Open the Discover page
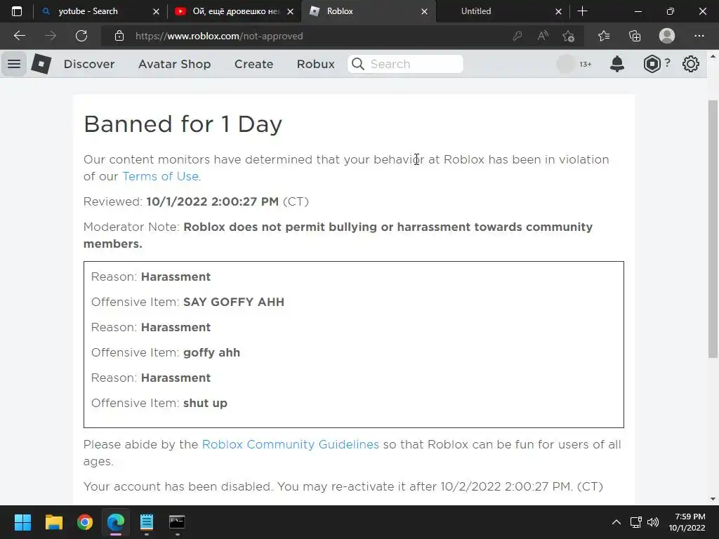The height and width of the screenshot is (539, 719). click(89, 64)
